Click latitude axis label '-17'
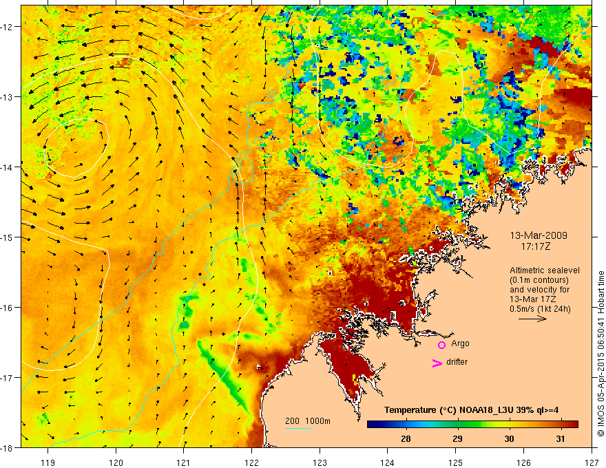The height and width of the screenshot is (468, 606). [x=6, y=378]
